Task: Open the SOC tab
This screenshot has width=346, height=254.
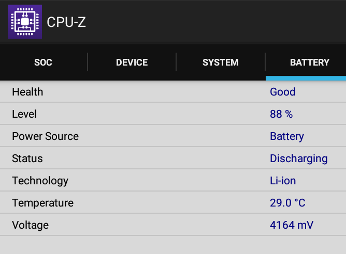Action: tap(44, 62)
